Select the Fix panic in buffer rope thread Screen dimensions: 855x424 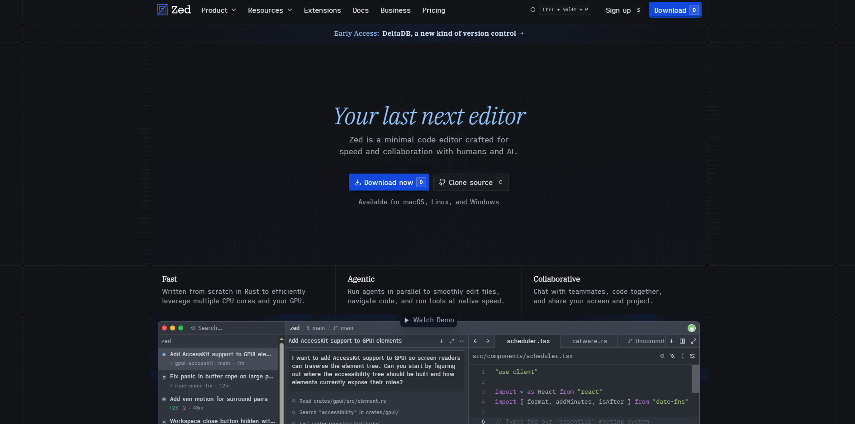point(218,381)
